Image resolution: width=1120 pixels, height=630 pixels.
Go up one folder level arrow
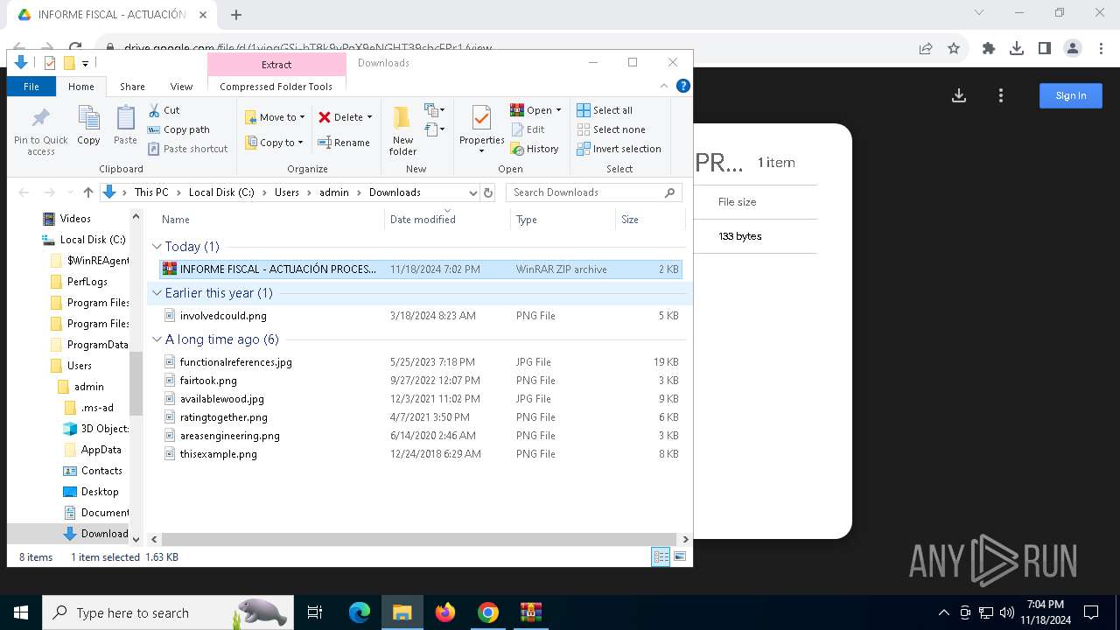tap(87, 192)
